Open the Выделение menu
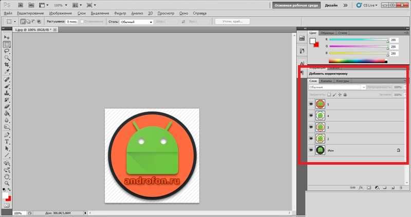Image resolution: width=411 pixels, height=217 pixels. click(100, 13)
